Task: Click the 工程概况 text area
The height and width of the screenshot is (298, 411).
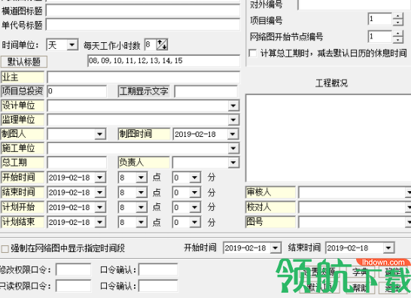Action: coord(328,138)
